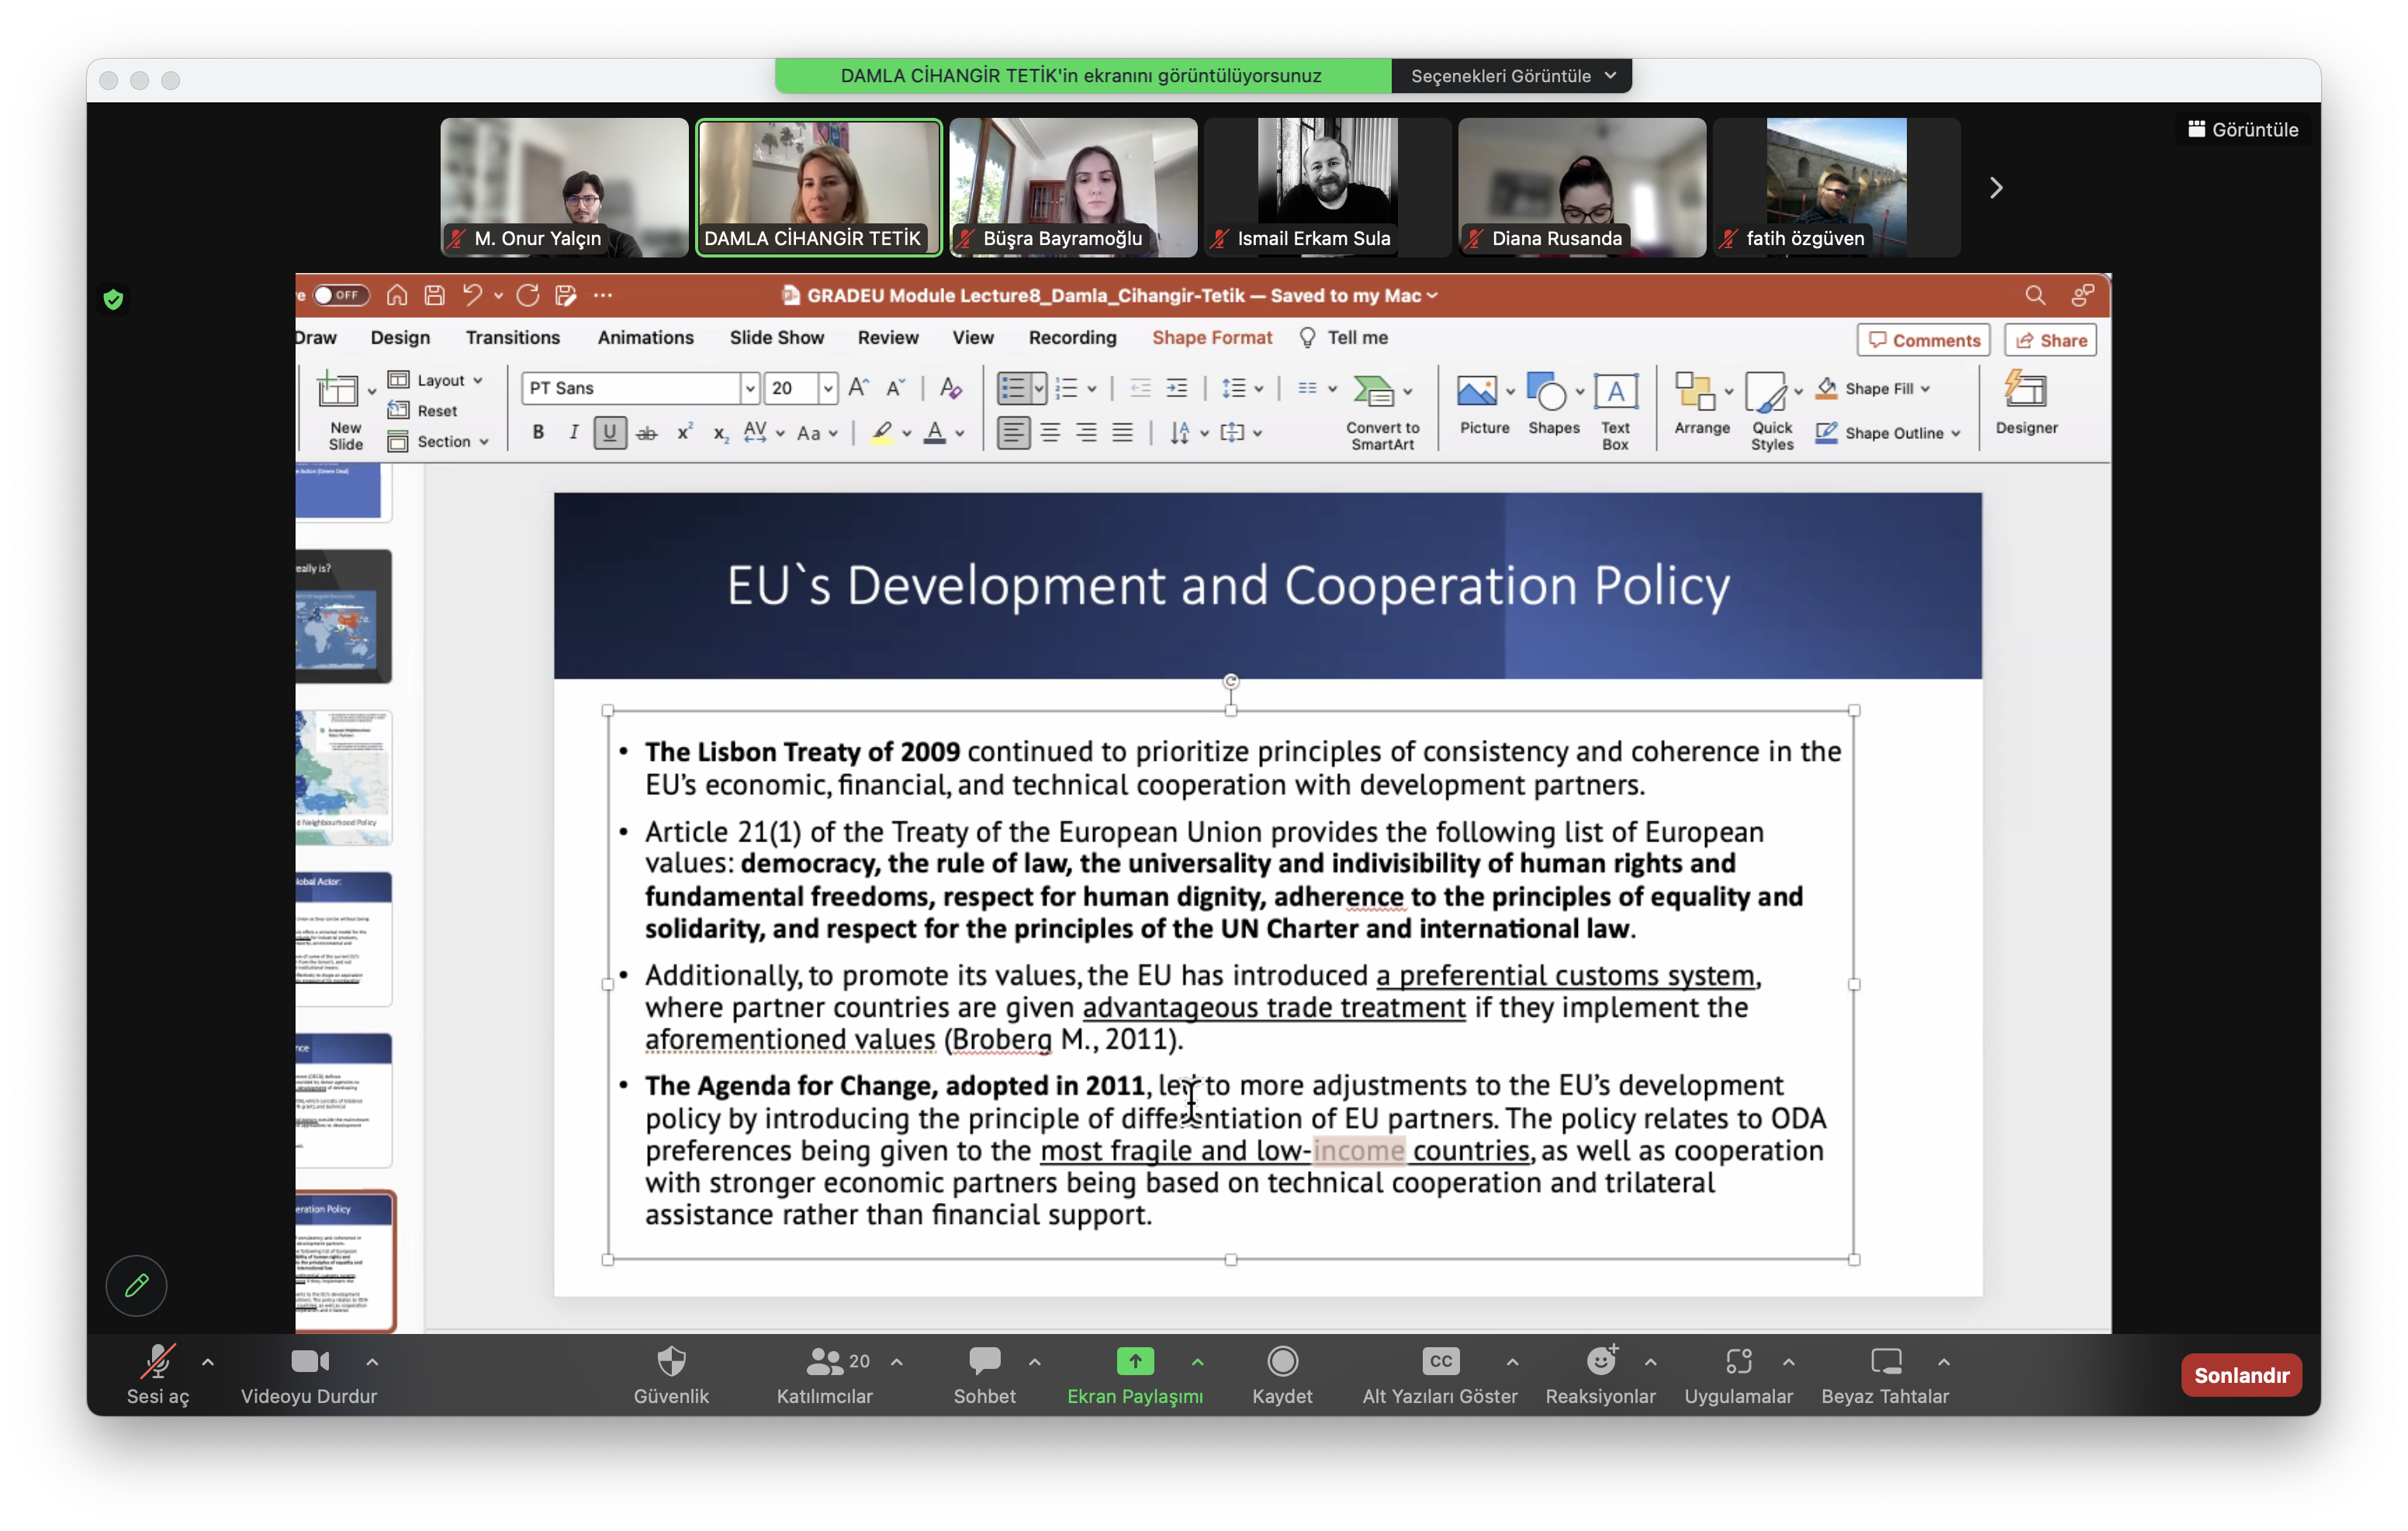The height and width of the screenshot is (1531, 2408).
Task: Click the Comments button
Action: [x=1923, y=340]
